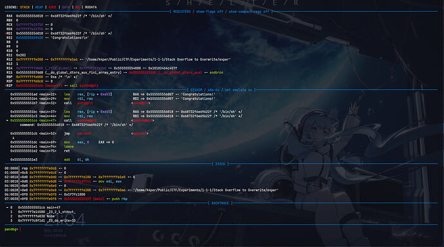The image size is (444, 247).
Task: Click the file path in the R12 row
Action: coord(158,59)
